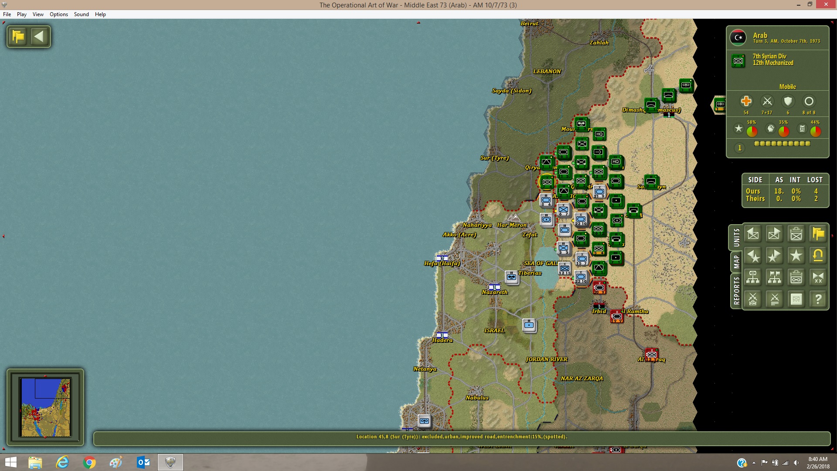Open the unit report clipboard icon
The image size is (837, 471).
coord(796,234)
